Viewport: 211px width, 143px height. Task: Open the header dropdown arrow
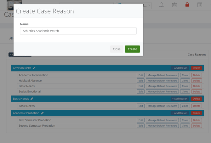pos(149,5)
